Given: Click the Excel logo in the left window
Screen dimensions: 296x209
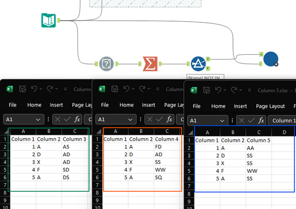Looking at the screenshot, I should 9,89.
